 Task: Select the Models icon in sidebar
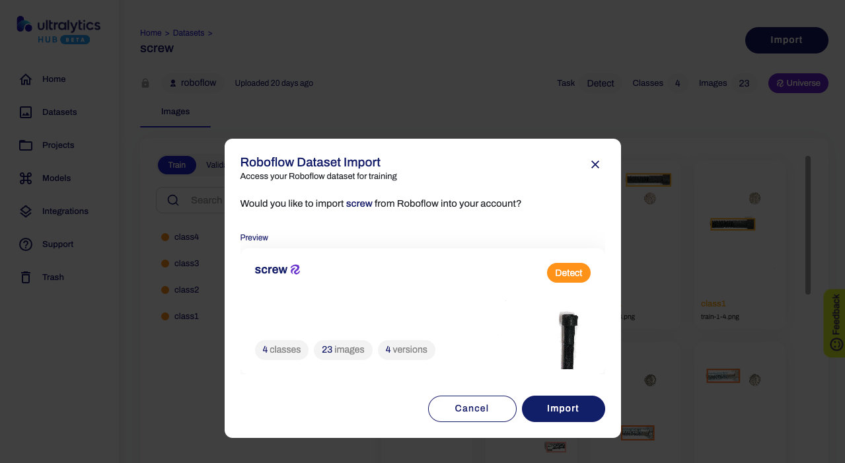coord(26,178)
